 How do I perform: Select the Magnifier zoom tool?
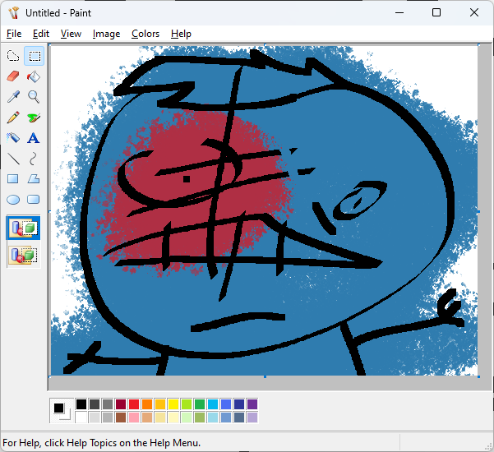(34, 97)
